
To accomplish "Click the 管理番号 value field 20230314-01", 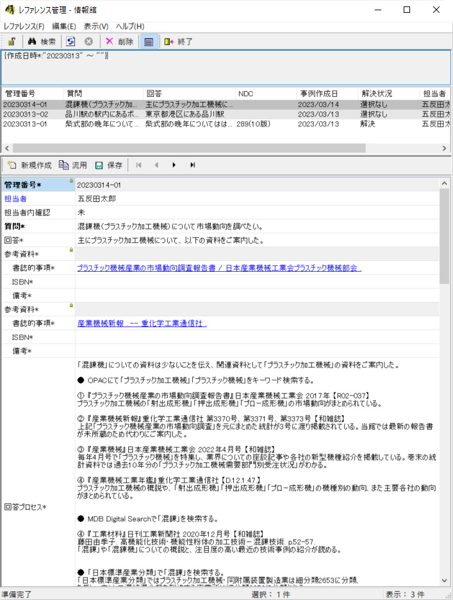I will point(257,185).
